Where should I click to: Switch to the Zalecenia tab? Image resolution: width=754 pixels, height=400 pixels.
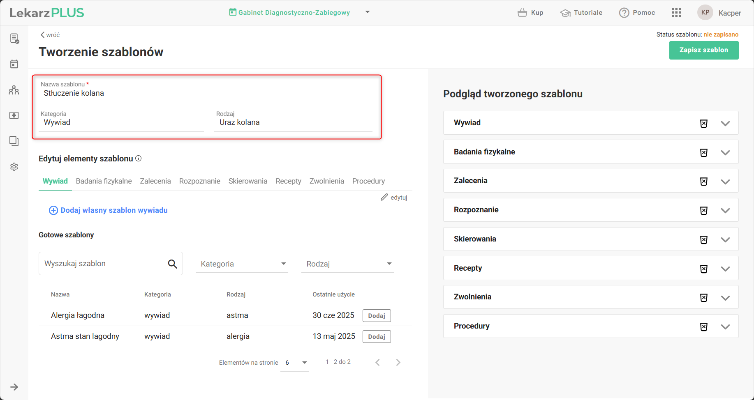tap(155, 181)
